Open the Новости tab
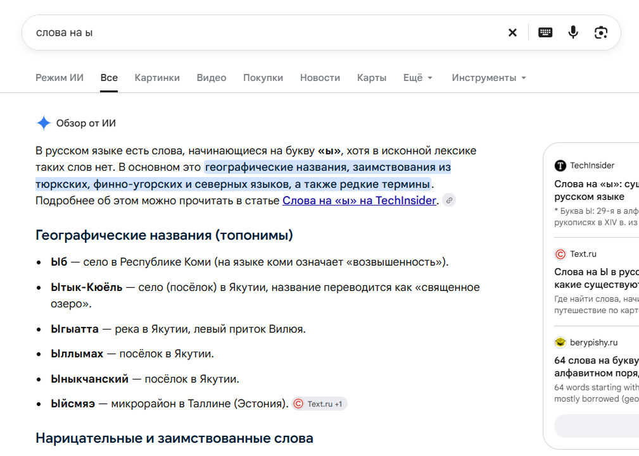Image resolution: width=639 pixels, height=456 pixels. point(320,78)
